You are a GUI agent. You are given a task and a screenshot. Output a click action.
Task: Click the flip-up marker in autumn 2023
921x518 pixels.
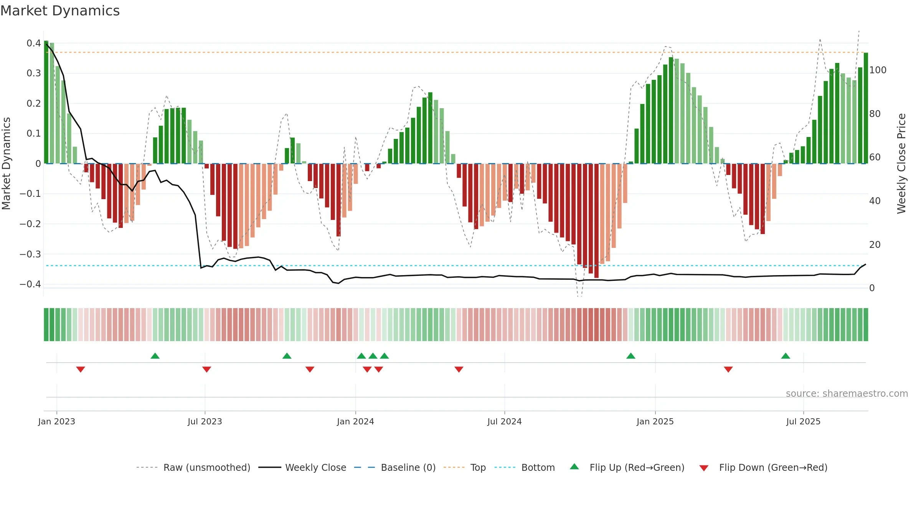287,356
